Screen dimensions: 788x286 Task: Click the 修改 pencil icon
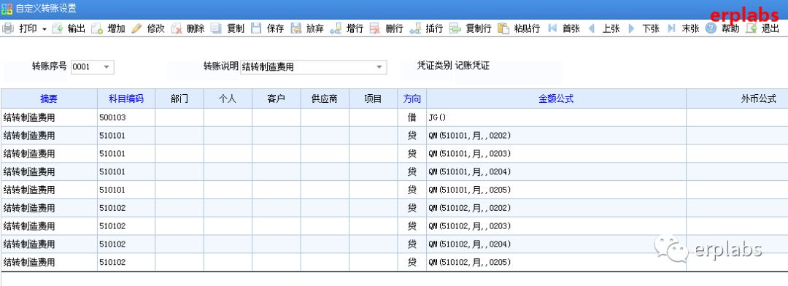point(136,28)
